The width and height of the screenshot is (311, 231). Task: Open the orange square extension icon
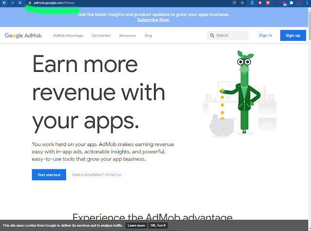[x=268, y=3]
